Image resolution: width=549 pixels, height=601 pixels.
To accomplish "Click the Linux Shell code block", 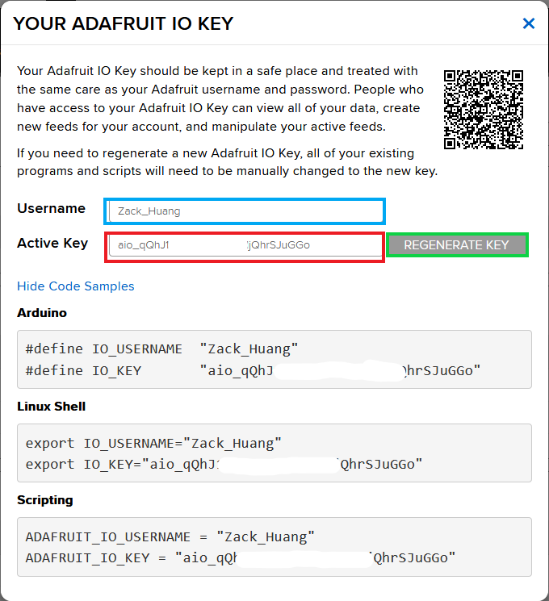I will (274, 453).
